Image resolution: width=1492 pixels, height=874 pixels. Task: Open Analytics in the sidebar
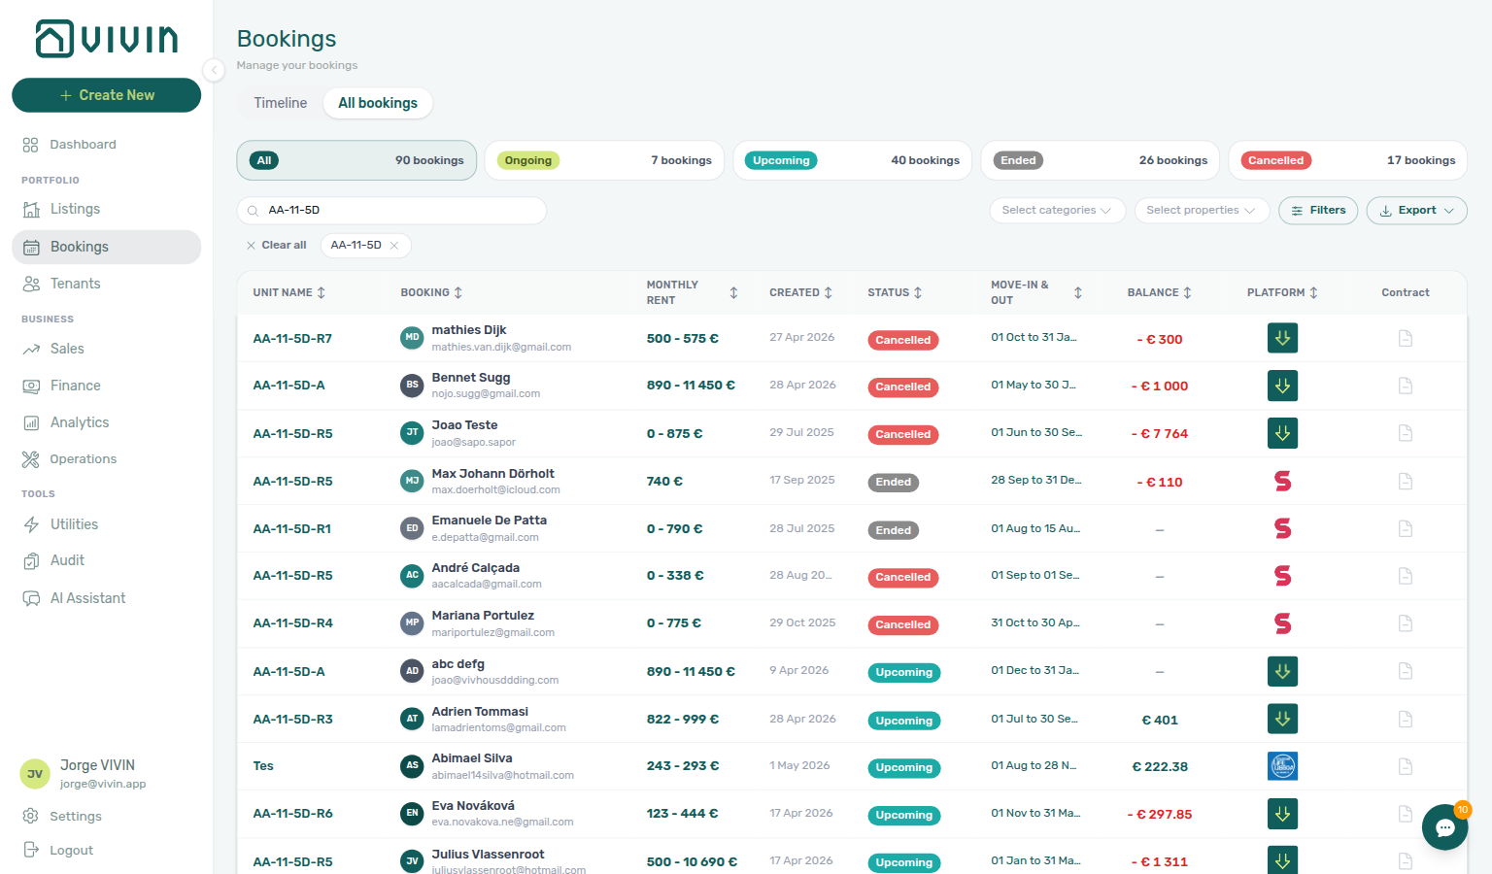tap(106, 422)
